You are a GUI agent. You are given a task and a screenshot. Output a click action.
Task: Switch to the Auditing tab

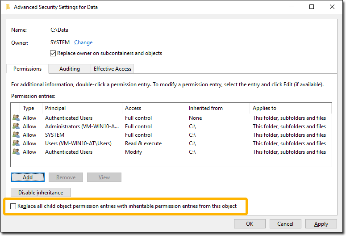pyautogui.click(x=70, y=69)
